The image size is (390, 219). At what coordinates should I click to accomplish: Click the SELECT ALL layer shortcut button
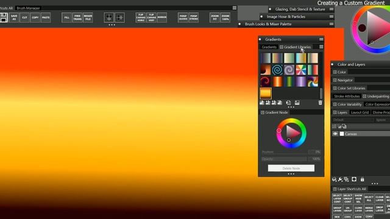point(369,199)
